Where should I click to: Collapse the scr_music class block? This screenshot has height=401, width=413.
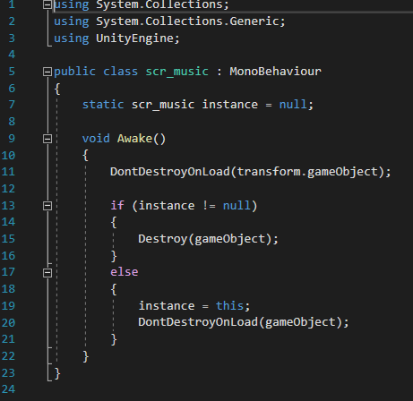pyautogui.click(x=47, y=72)
